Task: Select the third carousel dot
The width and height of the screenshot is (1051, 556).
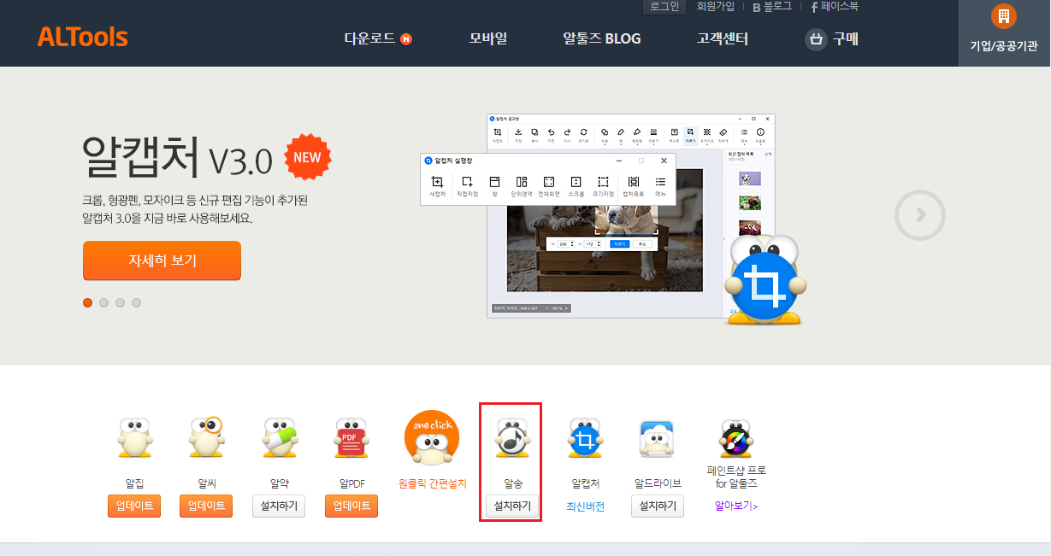Action: pyautogui.click(x=120, y=302)
